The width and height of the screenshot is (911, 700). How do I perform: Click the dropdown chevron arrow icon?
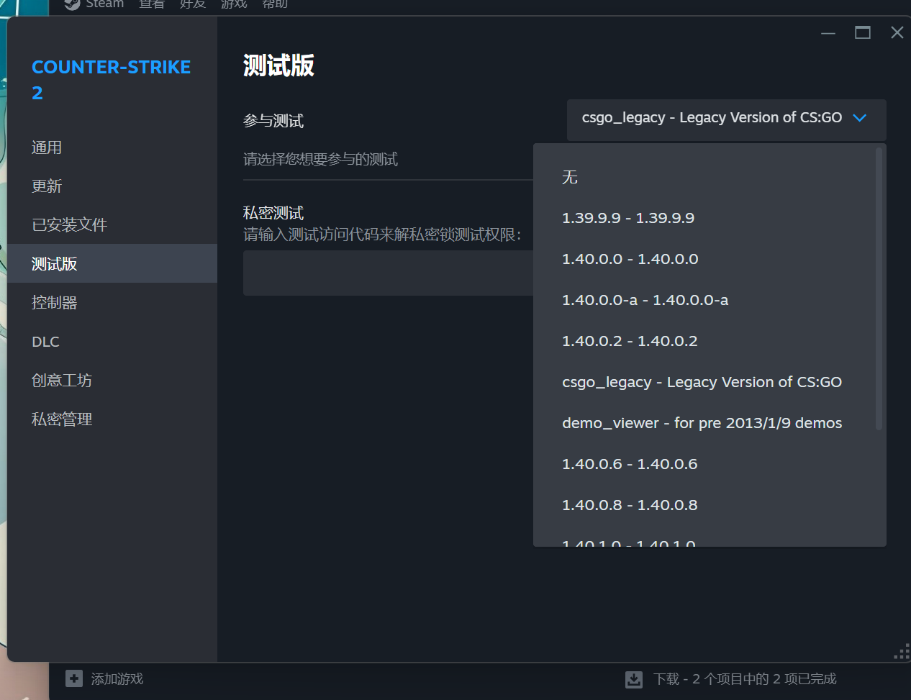coord(859,118)
